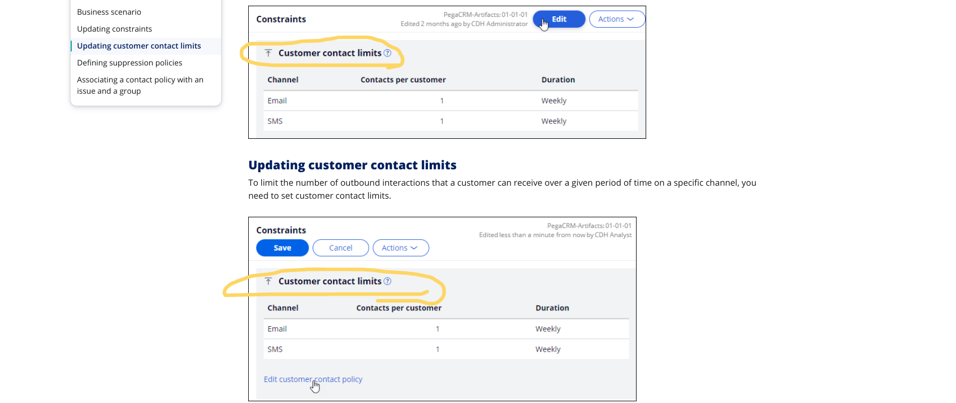Click the Cancel button

(341, 248)
